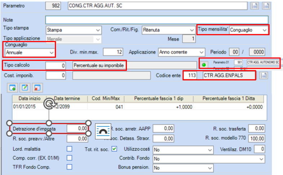
Task: Click the Cod. Min/Max column header
Action: click(106, 98)
